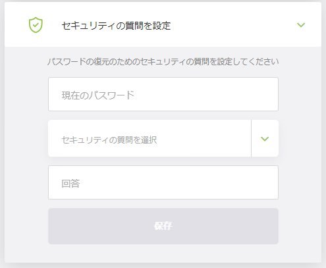This screenshot has width=326, height=268.
Task: Click into the 回答 answer field
Action: coord(163,182)
